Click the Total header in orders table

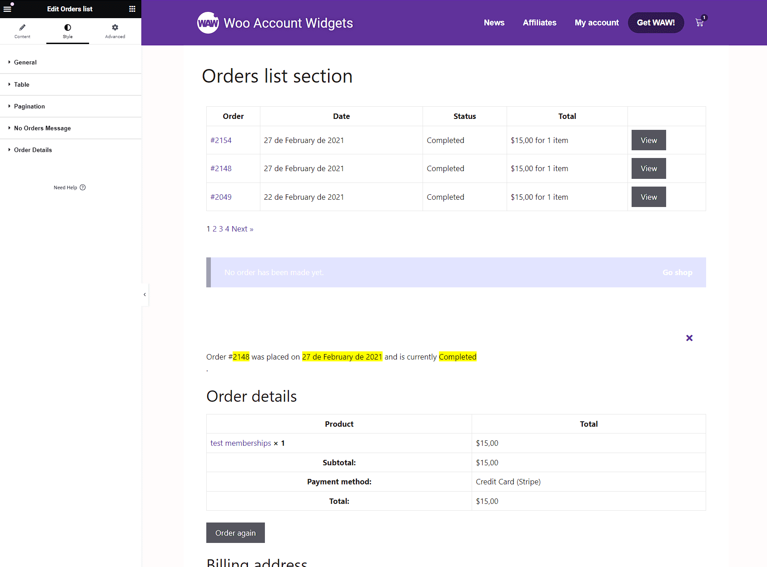567,116
